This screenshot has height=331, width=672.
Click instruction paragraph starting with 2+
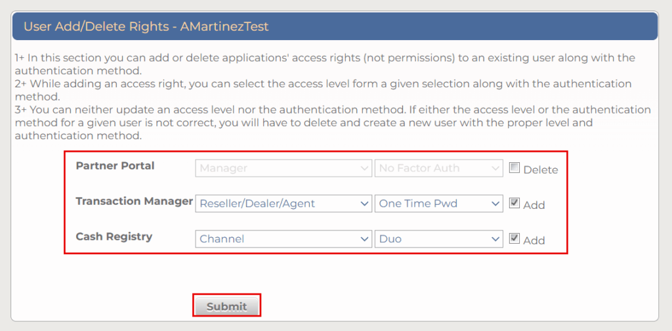tap(323, 90)
